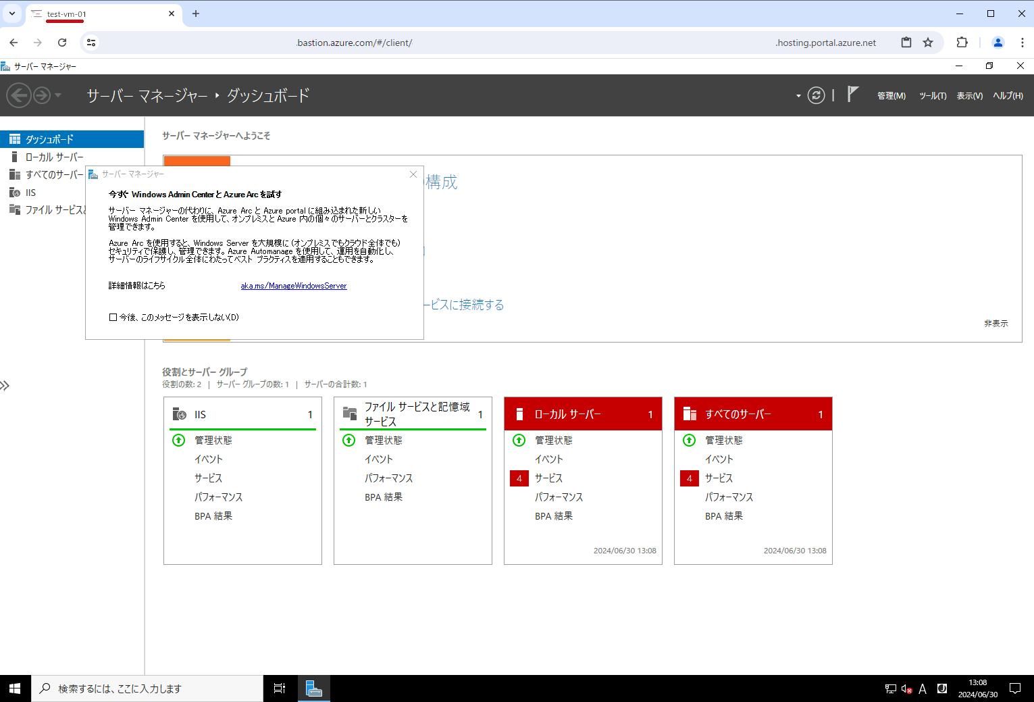Click Server Manager taskbar icon

313,688
